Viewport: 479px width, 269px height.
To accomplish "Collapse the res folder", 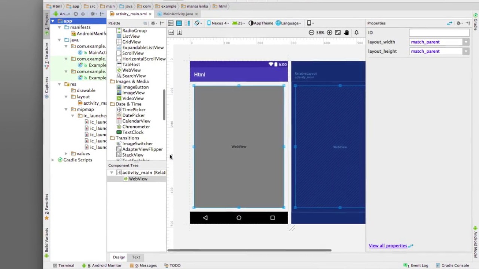I will (60, 84).
